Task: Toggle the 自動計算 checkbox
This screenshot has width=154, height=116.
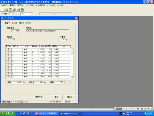Action: [33, 97]
